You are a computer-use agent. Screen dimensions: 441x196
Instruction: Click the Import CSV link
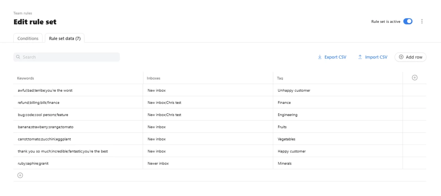tap(376, 57)
